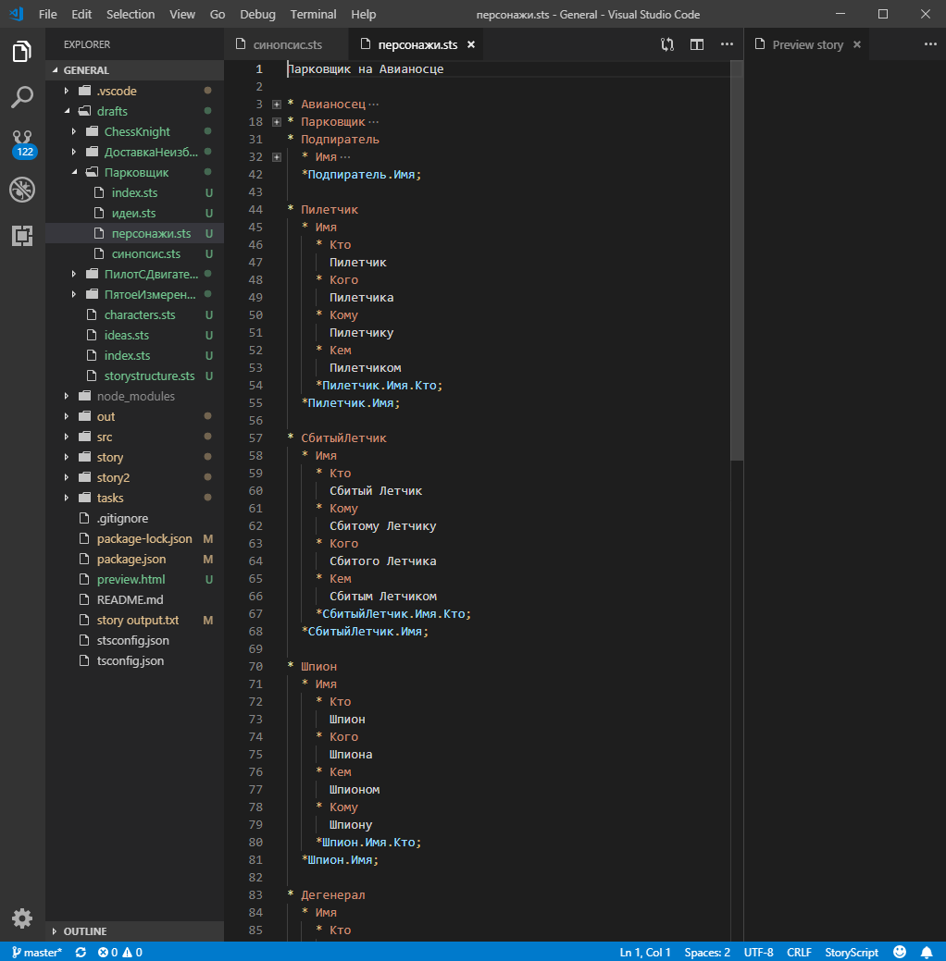Open .gitignore file
Screen dimensions: 946x961
134,519
